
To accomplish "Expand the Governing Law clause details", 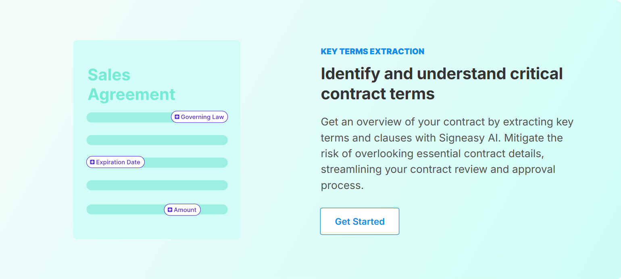I will tap(199, 117).
